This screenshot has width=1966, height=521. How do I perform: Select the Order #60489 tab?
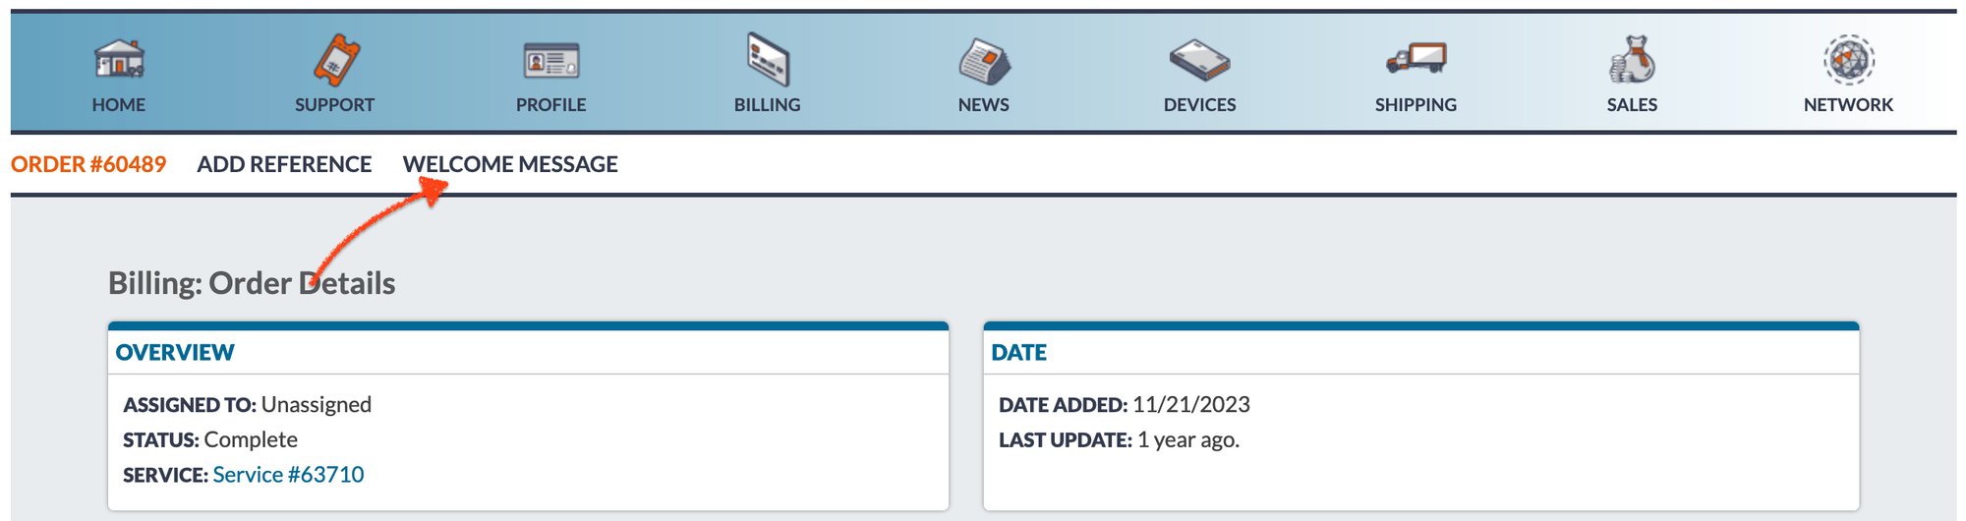(x=88, y=164)
